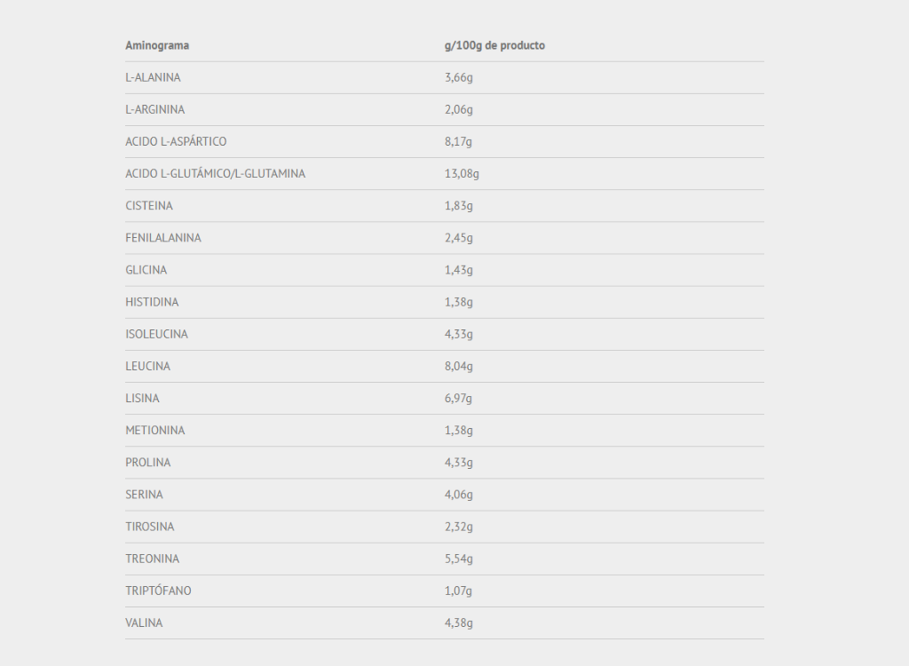Select the L-ARGININA row label
This screenshot has height=666, width=909.
pyautogui.click(x=154, y=109)
